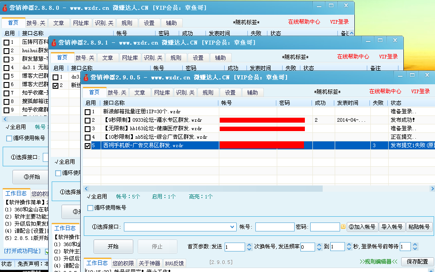Click the 帐号 input field in the front window

[x=275, y=227]
